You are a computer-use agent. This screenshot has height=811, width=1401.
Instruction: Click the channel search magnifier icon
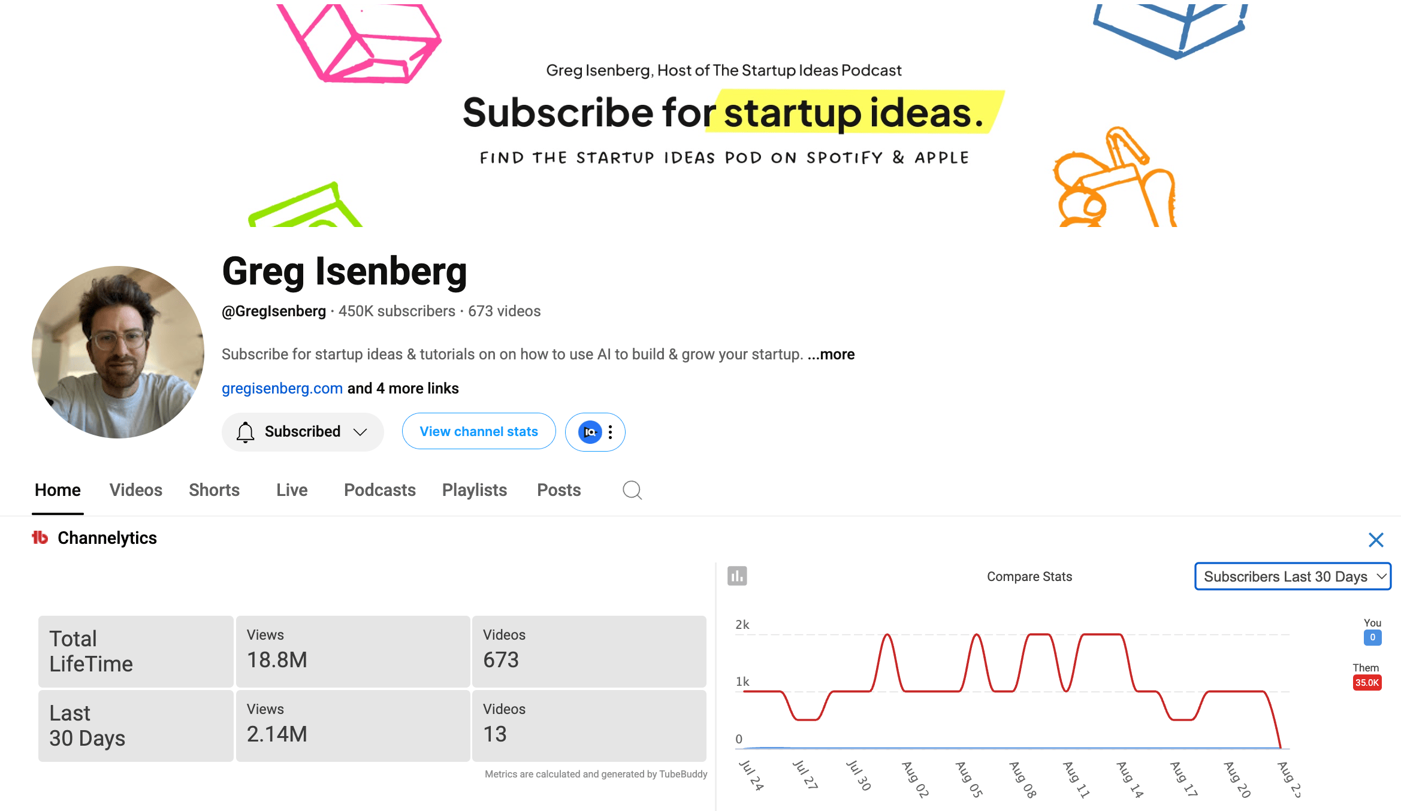[632, 490]
